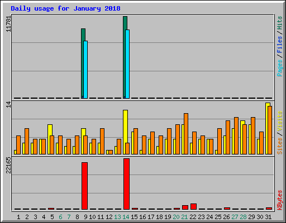
Task: Click green weekend day label 14
Action: pos(126,217)
